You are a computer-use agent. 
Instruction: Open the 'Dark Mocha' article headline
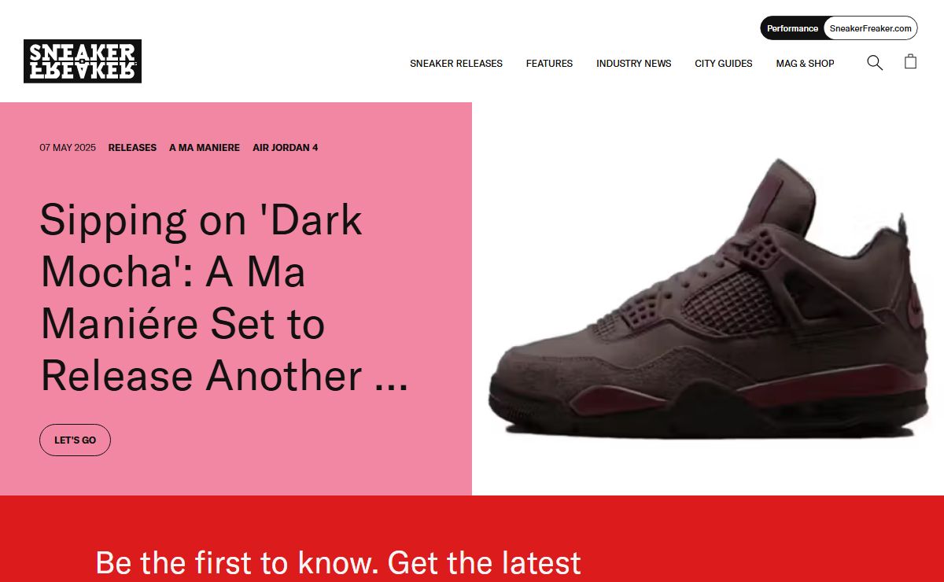click(x=224, y=298)
